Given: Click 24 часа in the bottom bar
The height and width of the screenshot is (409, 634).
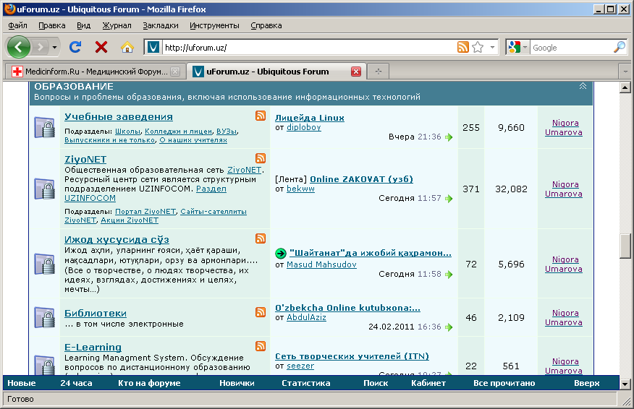Looking at the screenshot, I should pos(76,383).
